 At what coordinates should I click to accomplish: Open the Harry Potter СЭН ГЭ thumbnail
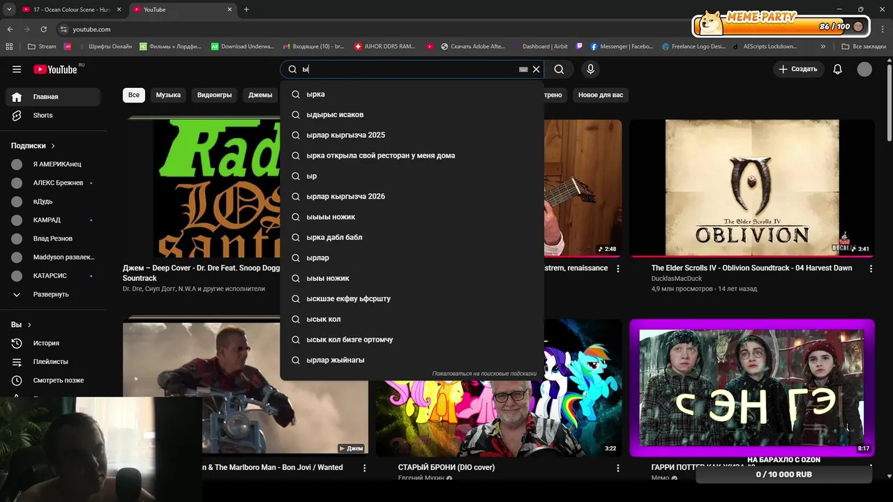pyautogui.click(x=752, y=388)
